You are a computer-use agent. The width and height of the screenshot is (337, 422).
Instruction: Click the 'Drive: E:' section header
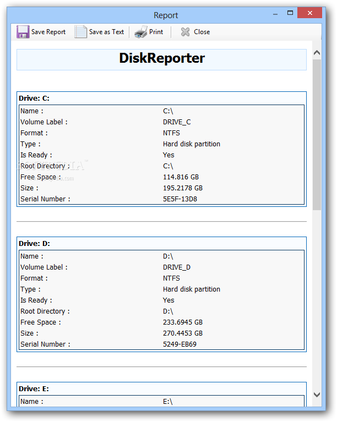(34, 389)
